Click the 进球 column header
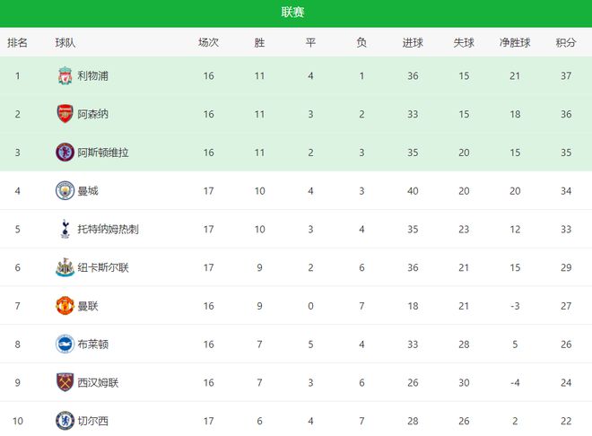The width and height of the screenshot is (592, 436). pyautogui.click(x=413, y=42)
